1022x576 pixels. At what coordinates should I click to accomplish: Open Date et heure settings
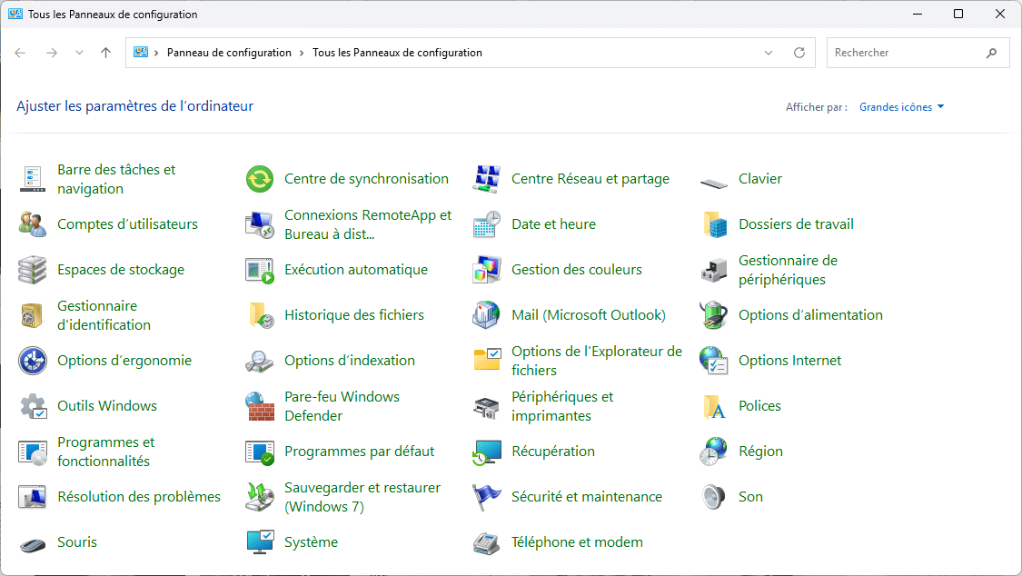pos(553,223)
